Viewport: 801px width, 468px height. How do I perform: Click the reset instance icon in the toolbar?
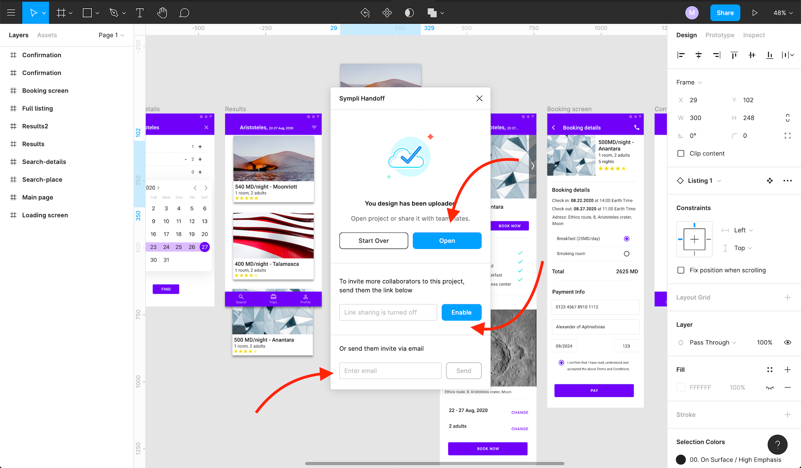pos(365,13)
